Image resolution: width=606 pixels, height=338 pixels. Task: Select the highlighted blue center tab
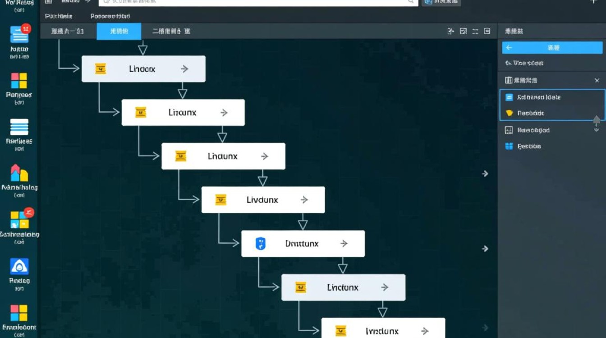click(x=119, y=31)
